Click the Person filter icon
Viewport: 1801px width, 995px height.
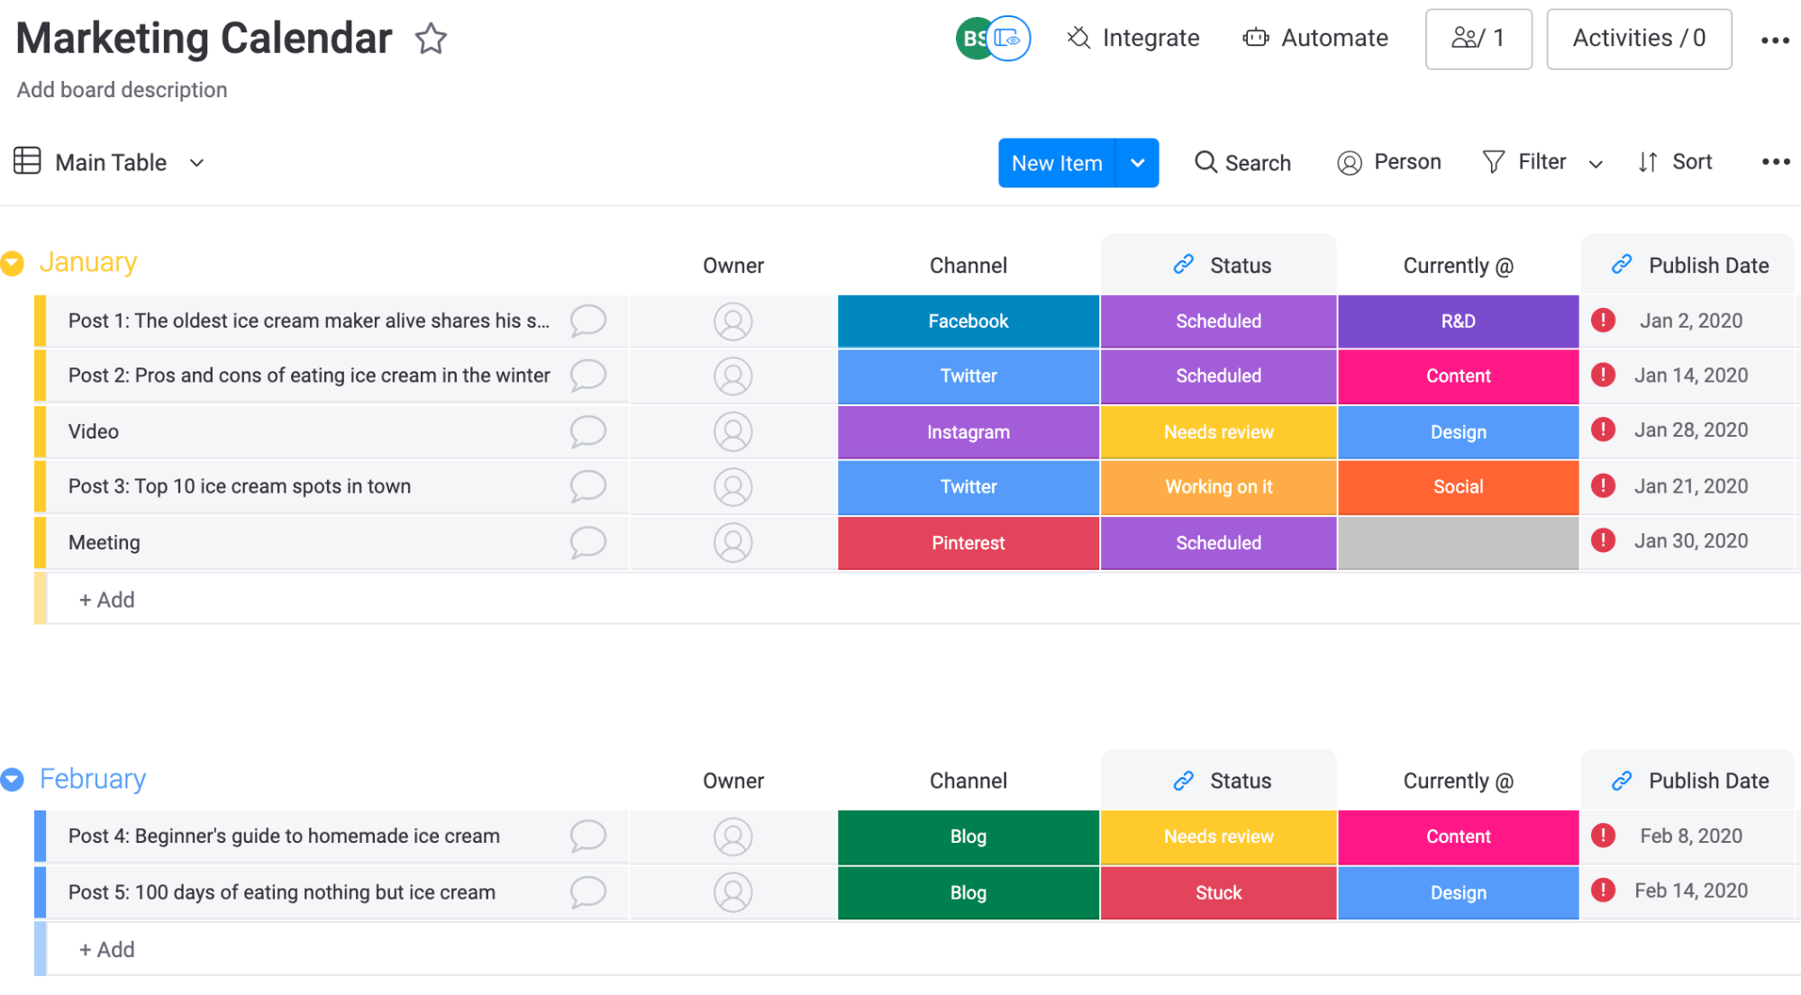pyautogui.click(x=1349, y=160)
